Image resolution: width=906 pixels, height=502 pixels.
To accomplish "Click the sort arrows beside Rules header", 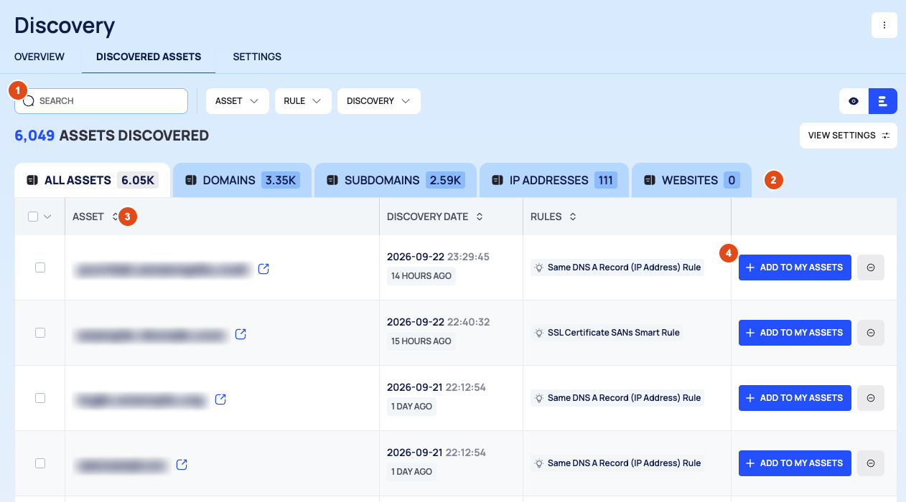I will (x=573, y=217).
